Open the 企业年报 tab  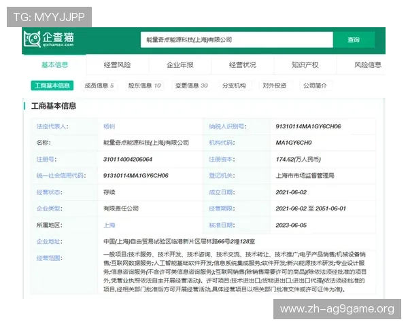(180, 65)
